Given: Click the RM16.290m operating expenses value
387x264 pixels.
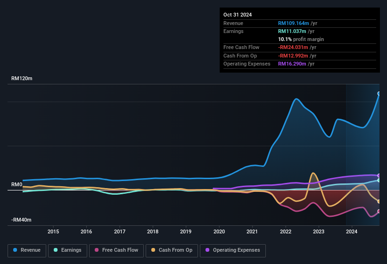Looking at the screenshot, I should point(292,64).
